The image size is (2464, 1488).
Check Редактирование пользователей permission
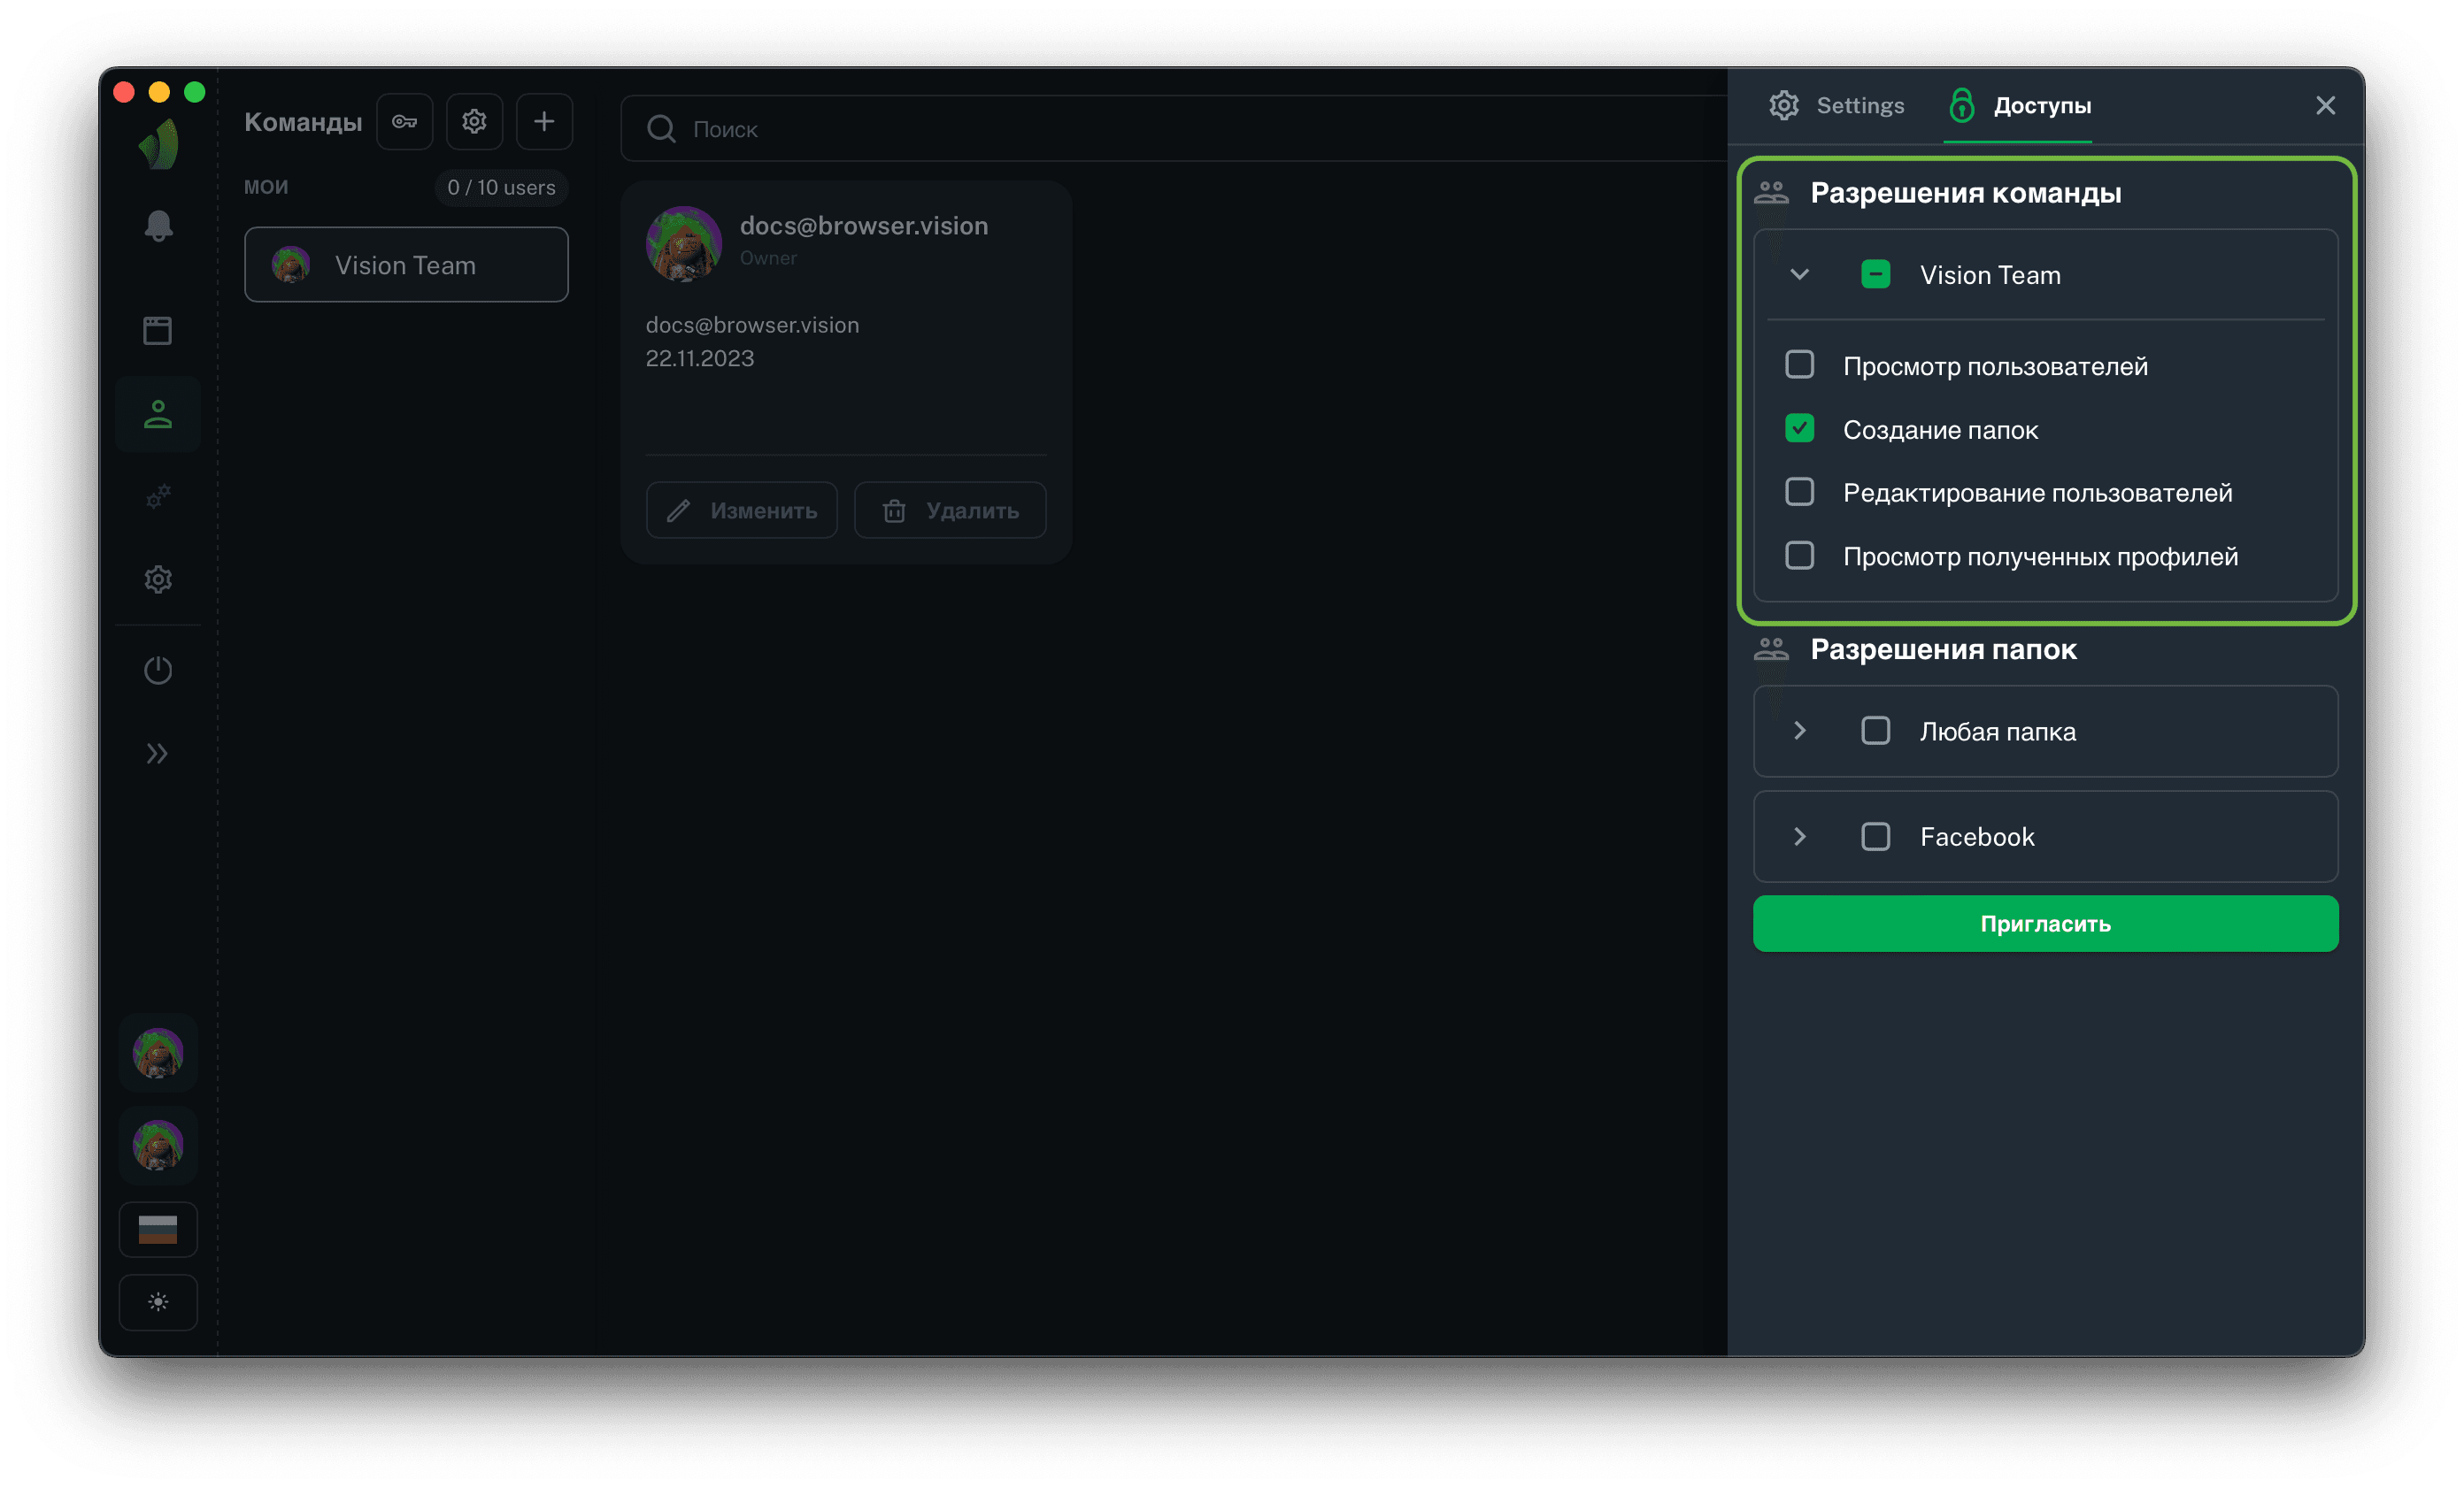(1799, 492)
